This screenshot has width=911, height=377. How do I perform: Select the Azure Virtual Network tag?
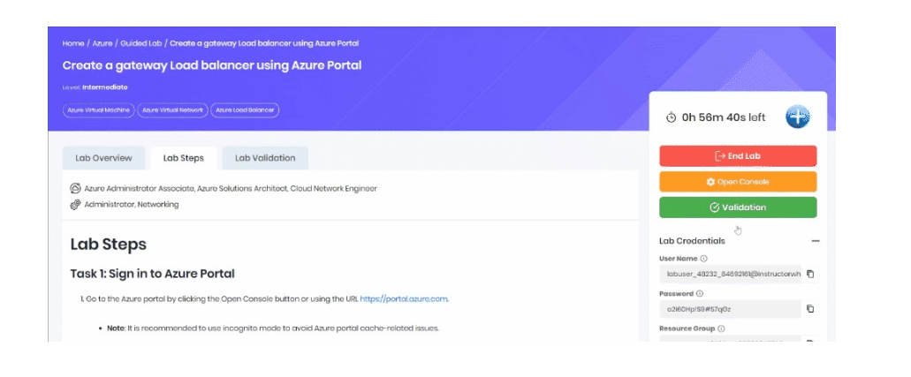point(172,109)
